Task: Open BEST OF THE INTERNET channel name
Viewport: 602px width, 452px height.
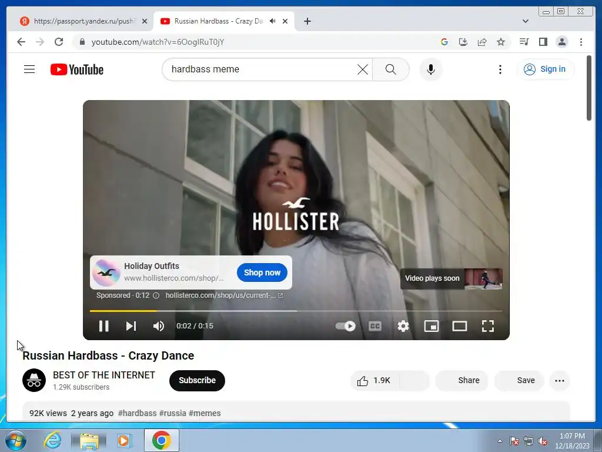Action: pos(104,375)
